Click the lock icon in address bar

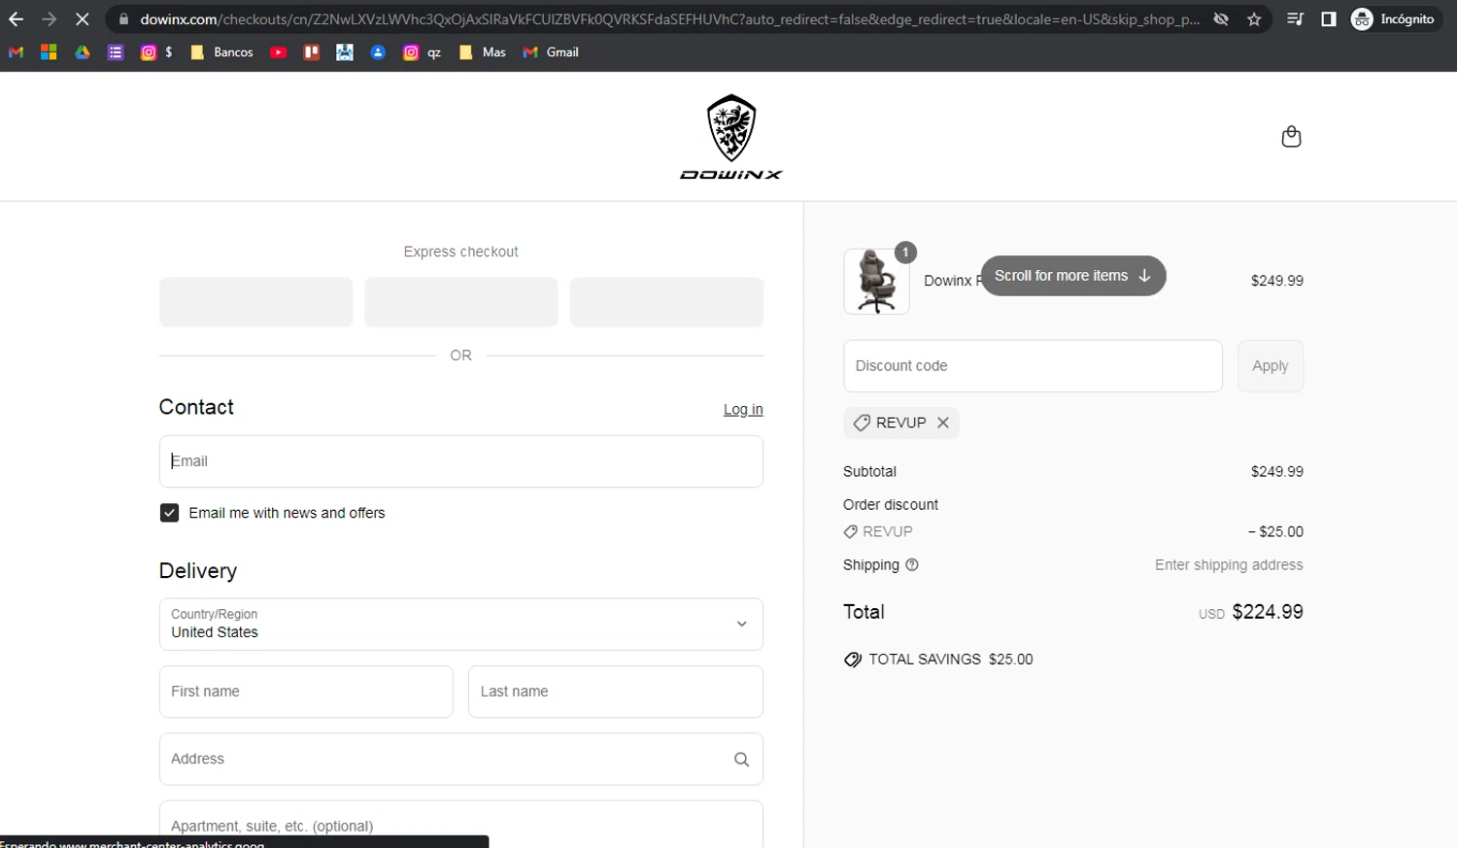coord(123,19)
